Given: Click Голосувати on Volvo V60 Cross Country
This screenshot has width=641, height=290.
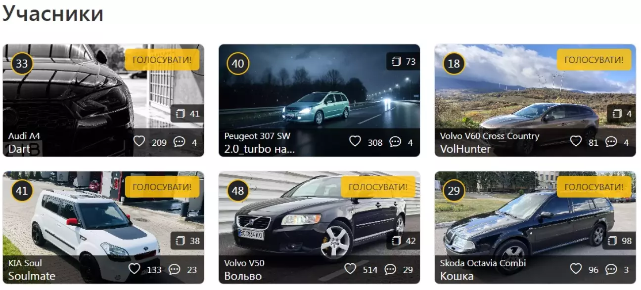Looking at the screenshot, I should 594,60.
